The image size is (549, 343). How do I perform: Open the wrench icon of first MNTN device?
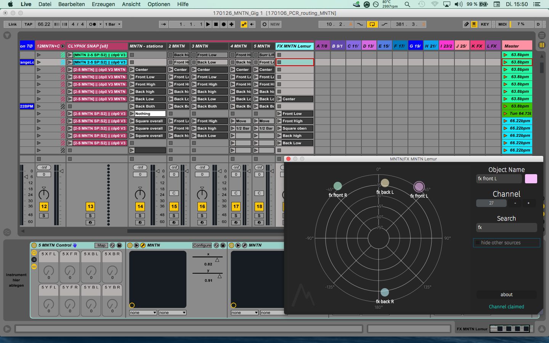pos(143,245)
